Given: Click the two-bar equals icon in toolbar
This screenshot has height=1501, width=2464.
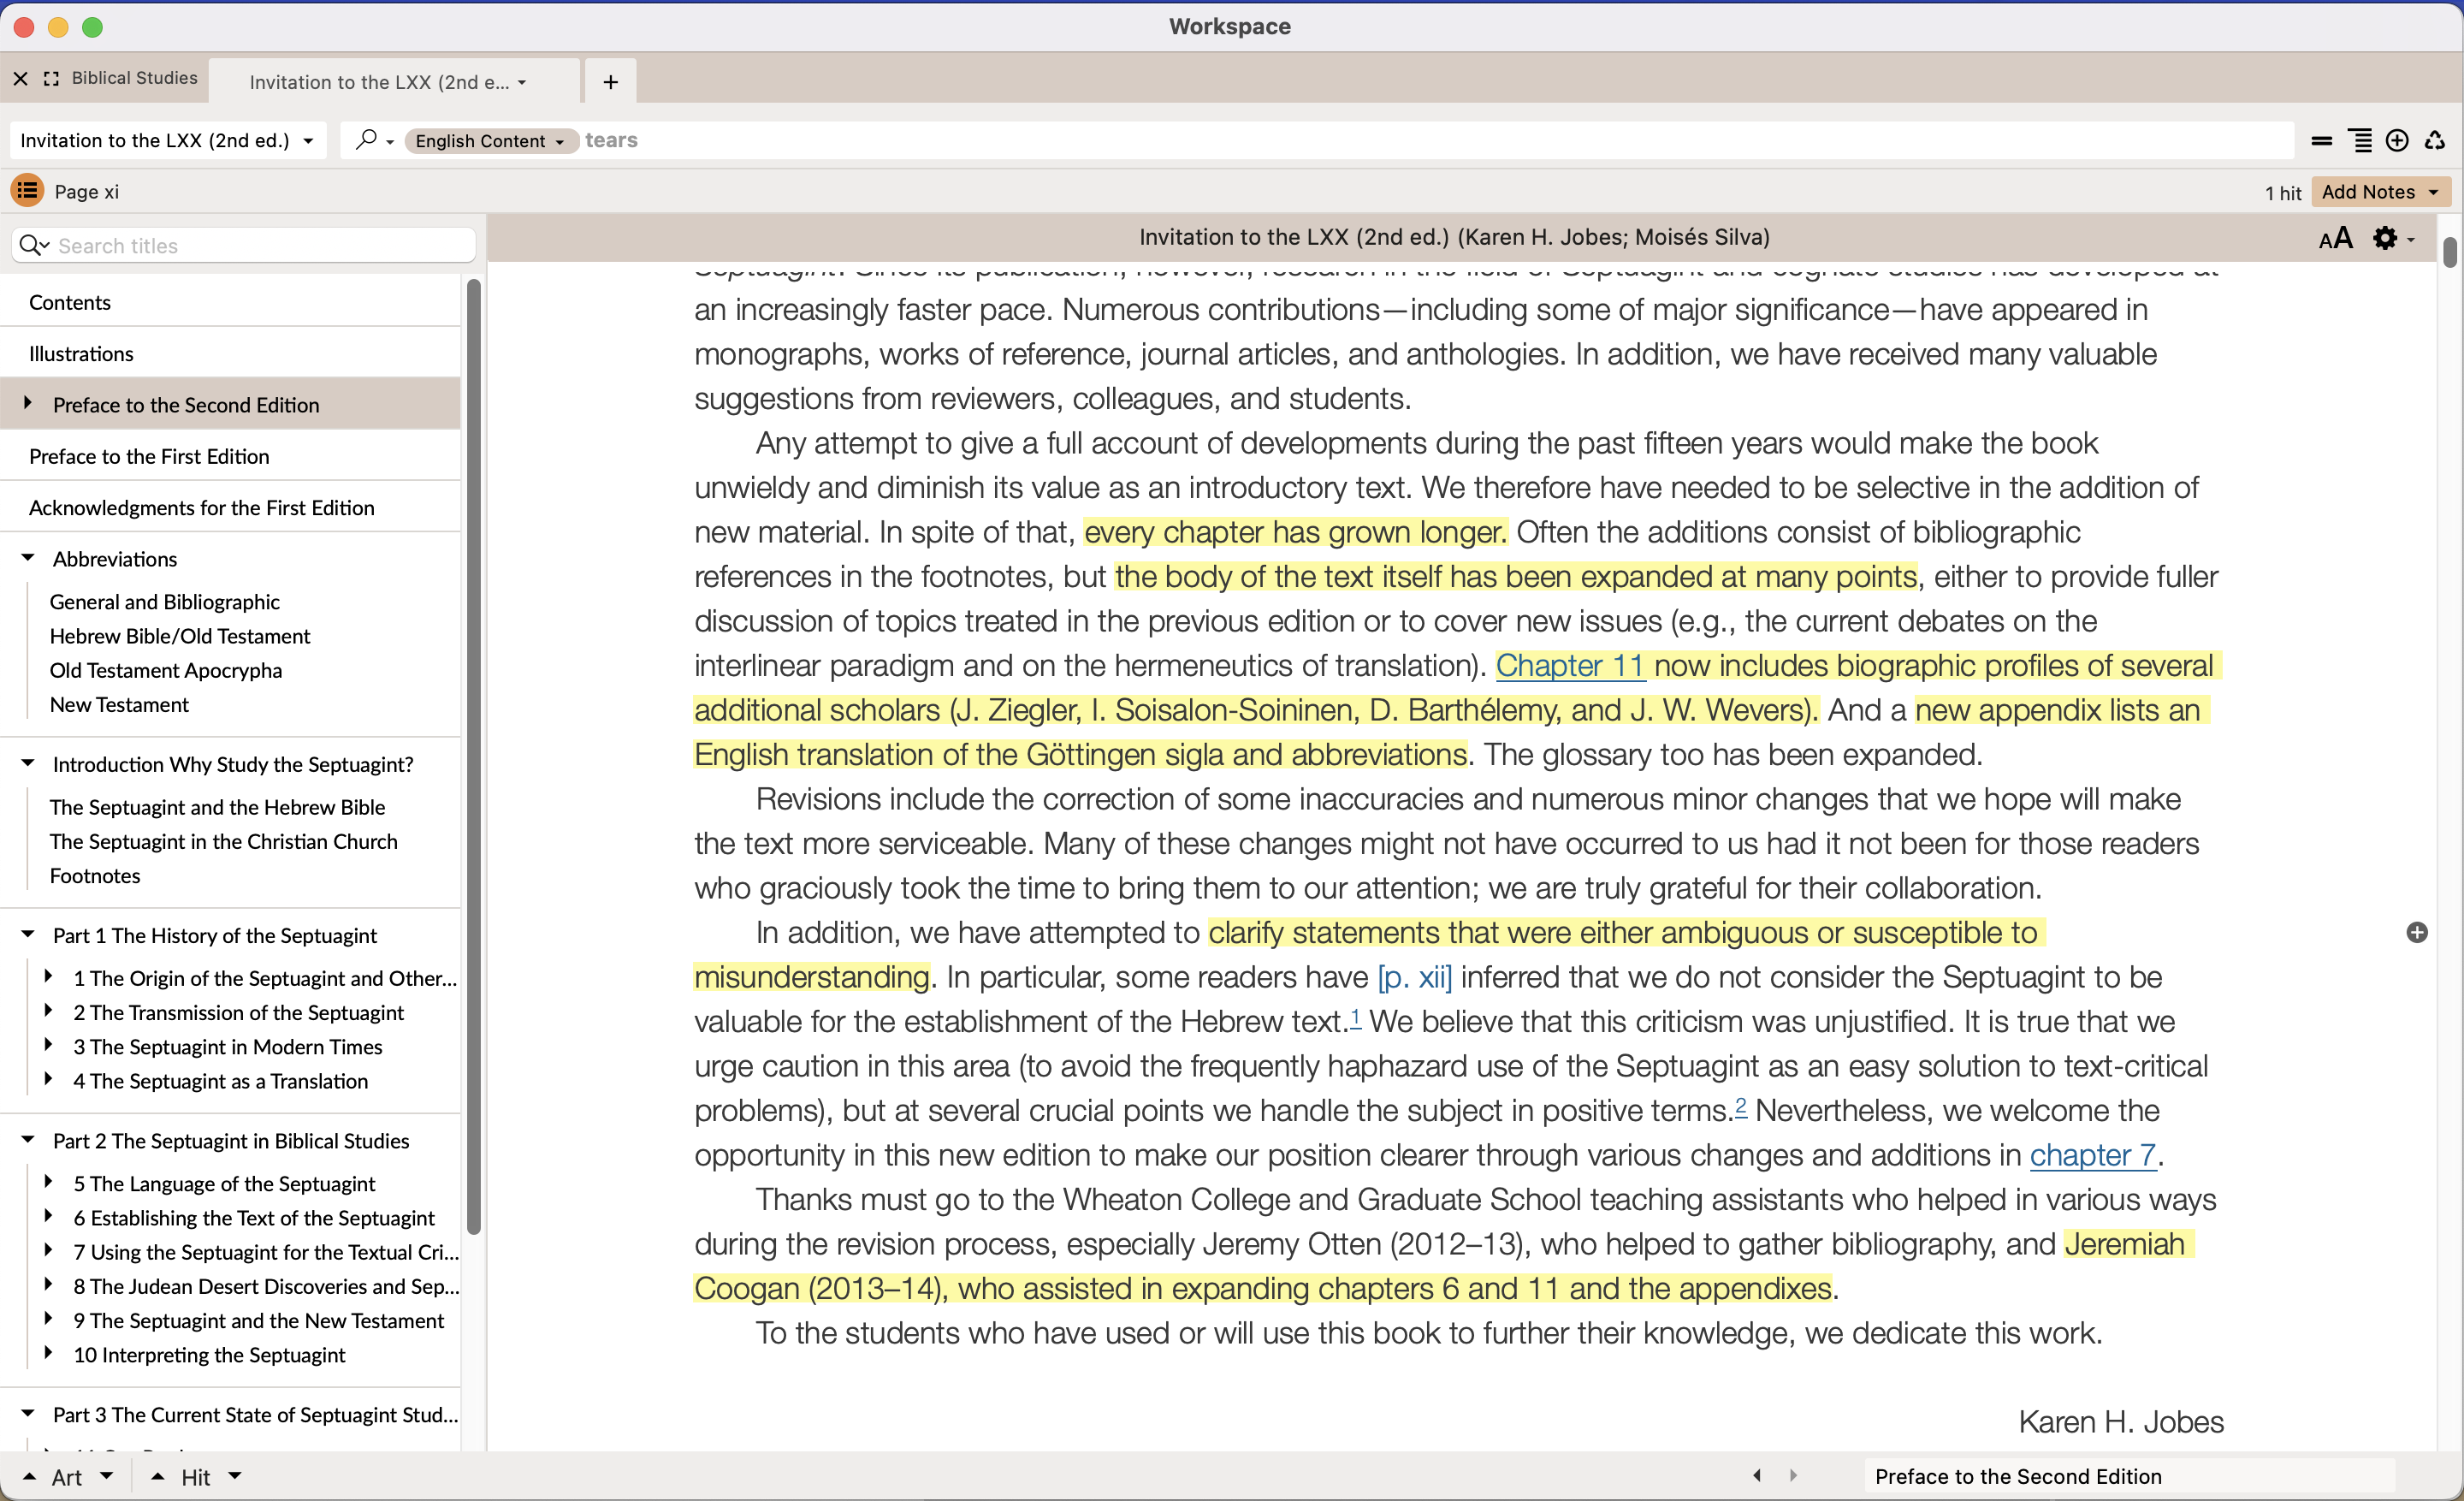Looking at the screenshot, I should pos(2322,141).
